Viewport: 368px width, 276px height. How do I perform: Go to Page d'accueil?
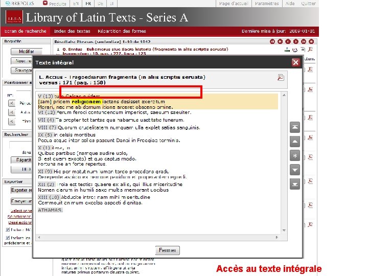(x=234, y=4)
